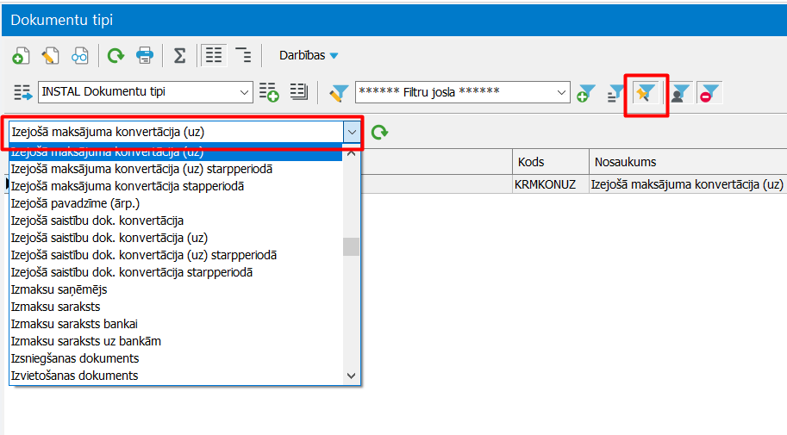Viewport: 787px width, 435px height.
Task: Select Izmaksu saņēmējs in list
Action: click(176, 289)
